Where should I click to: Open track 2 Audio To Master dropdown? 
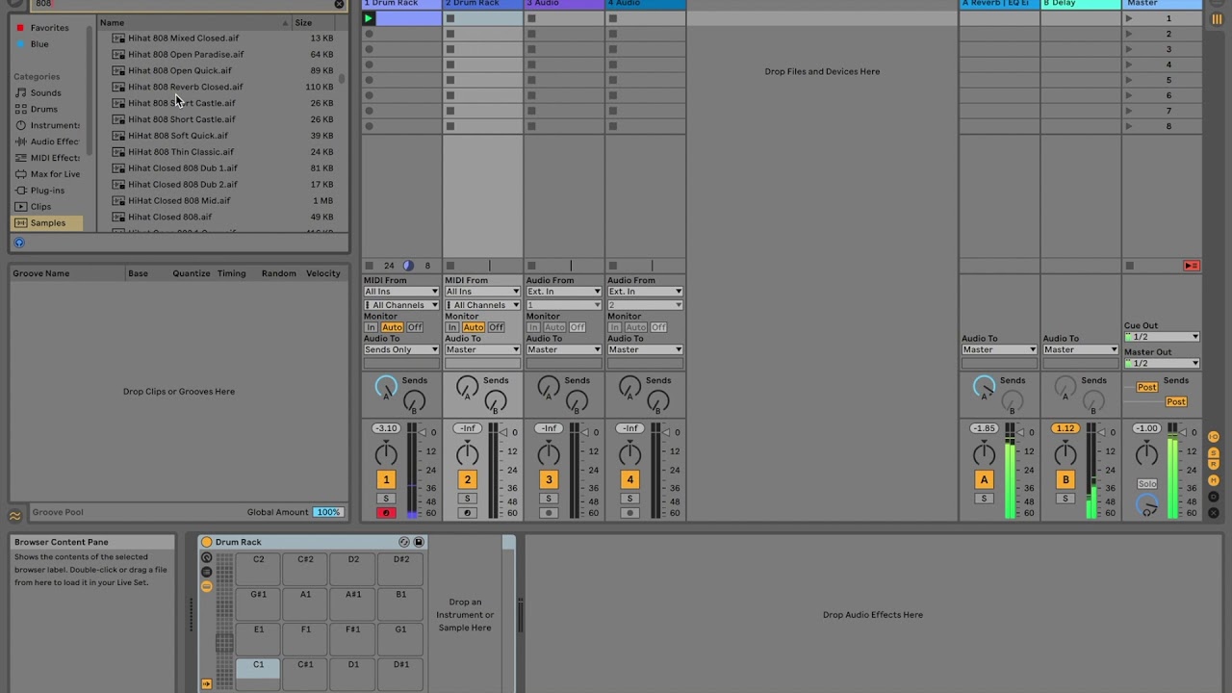482,349
